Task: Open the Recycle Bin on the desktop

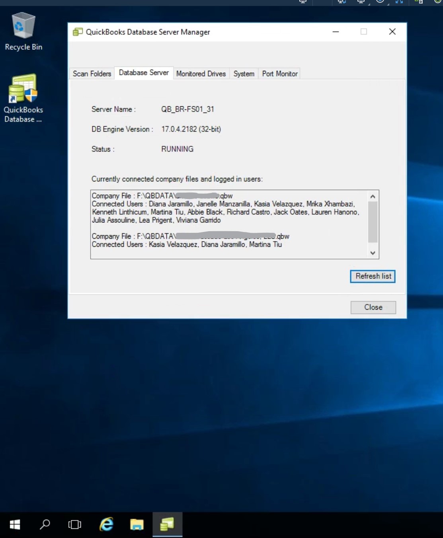Action: coord(23,25)
